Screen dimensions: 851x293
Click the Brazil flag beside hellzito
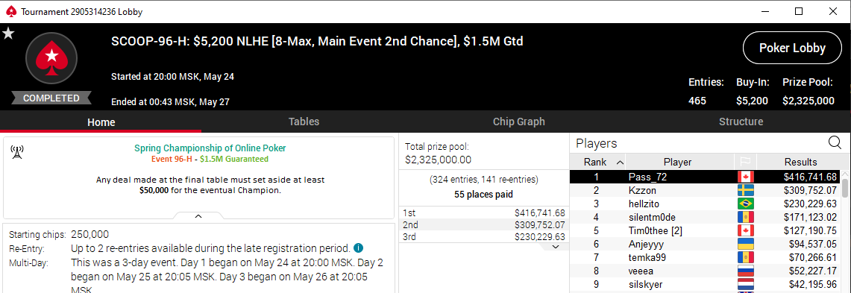pyautogui.click(x=746, y=204)
